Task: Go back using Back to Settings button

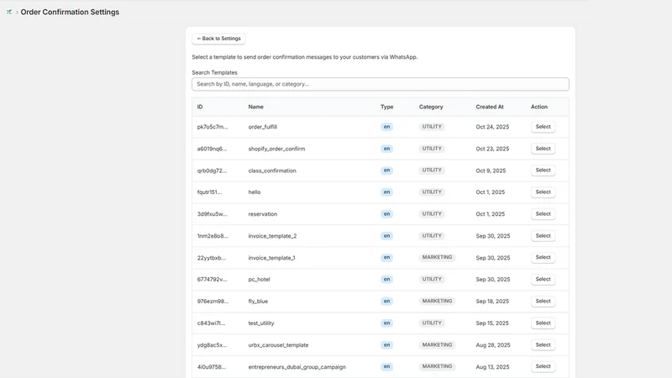Action: (x=218, y=39)
